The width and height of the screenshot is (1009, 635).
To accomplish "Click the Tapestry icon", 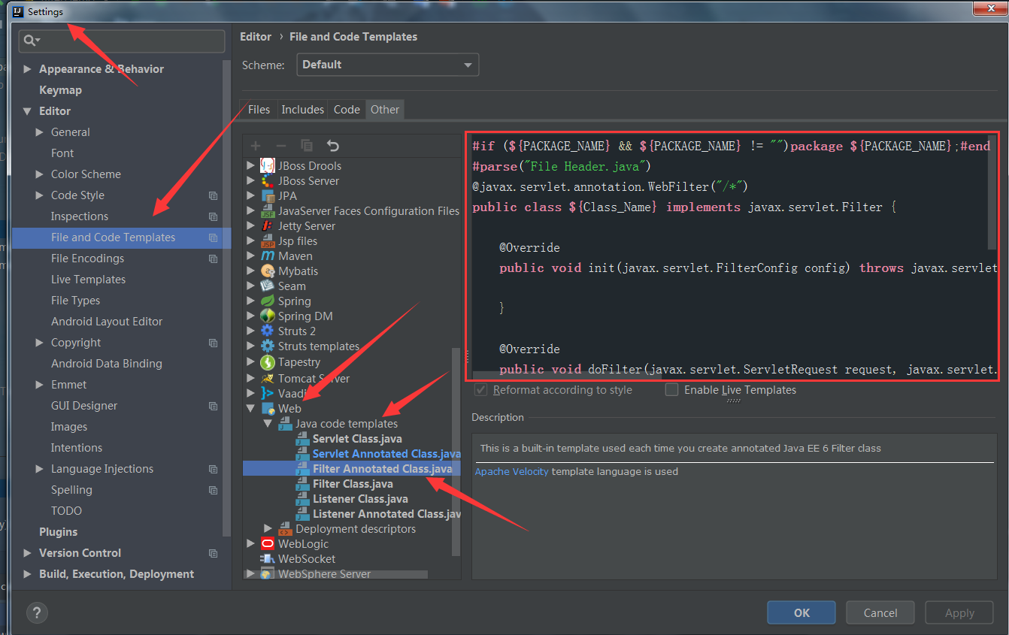I will pos(267,361).
